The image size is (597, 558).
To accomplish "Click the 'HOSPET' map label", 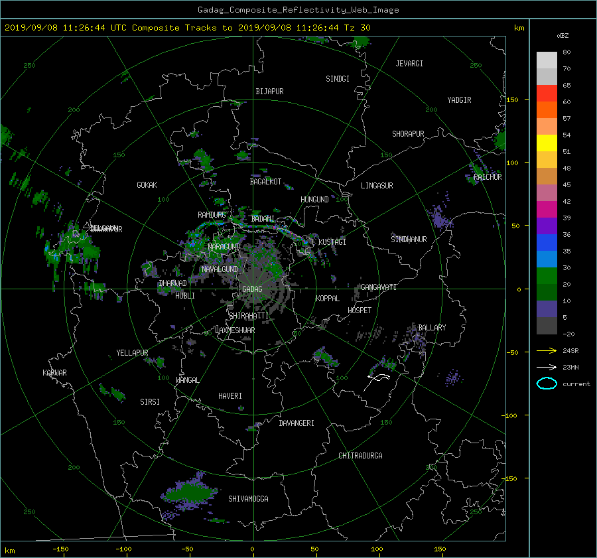I will pyautogui.click(x=360, y=311).
